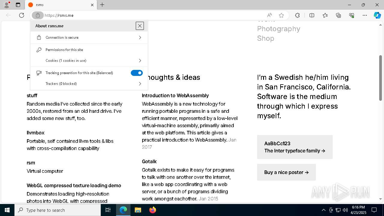Expand Trackers blocked list
The image size is (384, 216).
point(89,84)
